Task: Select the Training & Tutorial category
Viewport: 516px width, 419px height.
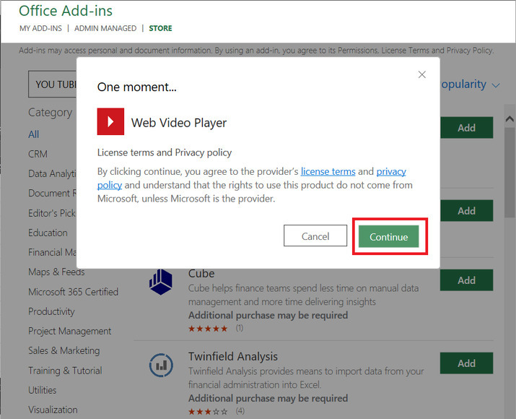Action: [x=65, y=371]
